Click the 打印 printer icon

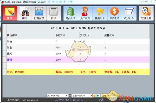pos(54,13)
